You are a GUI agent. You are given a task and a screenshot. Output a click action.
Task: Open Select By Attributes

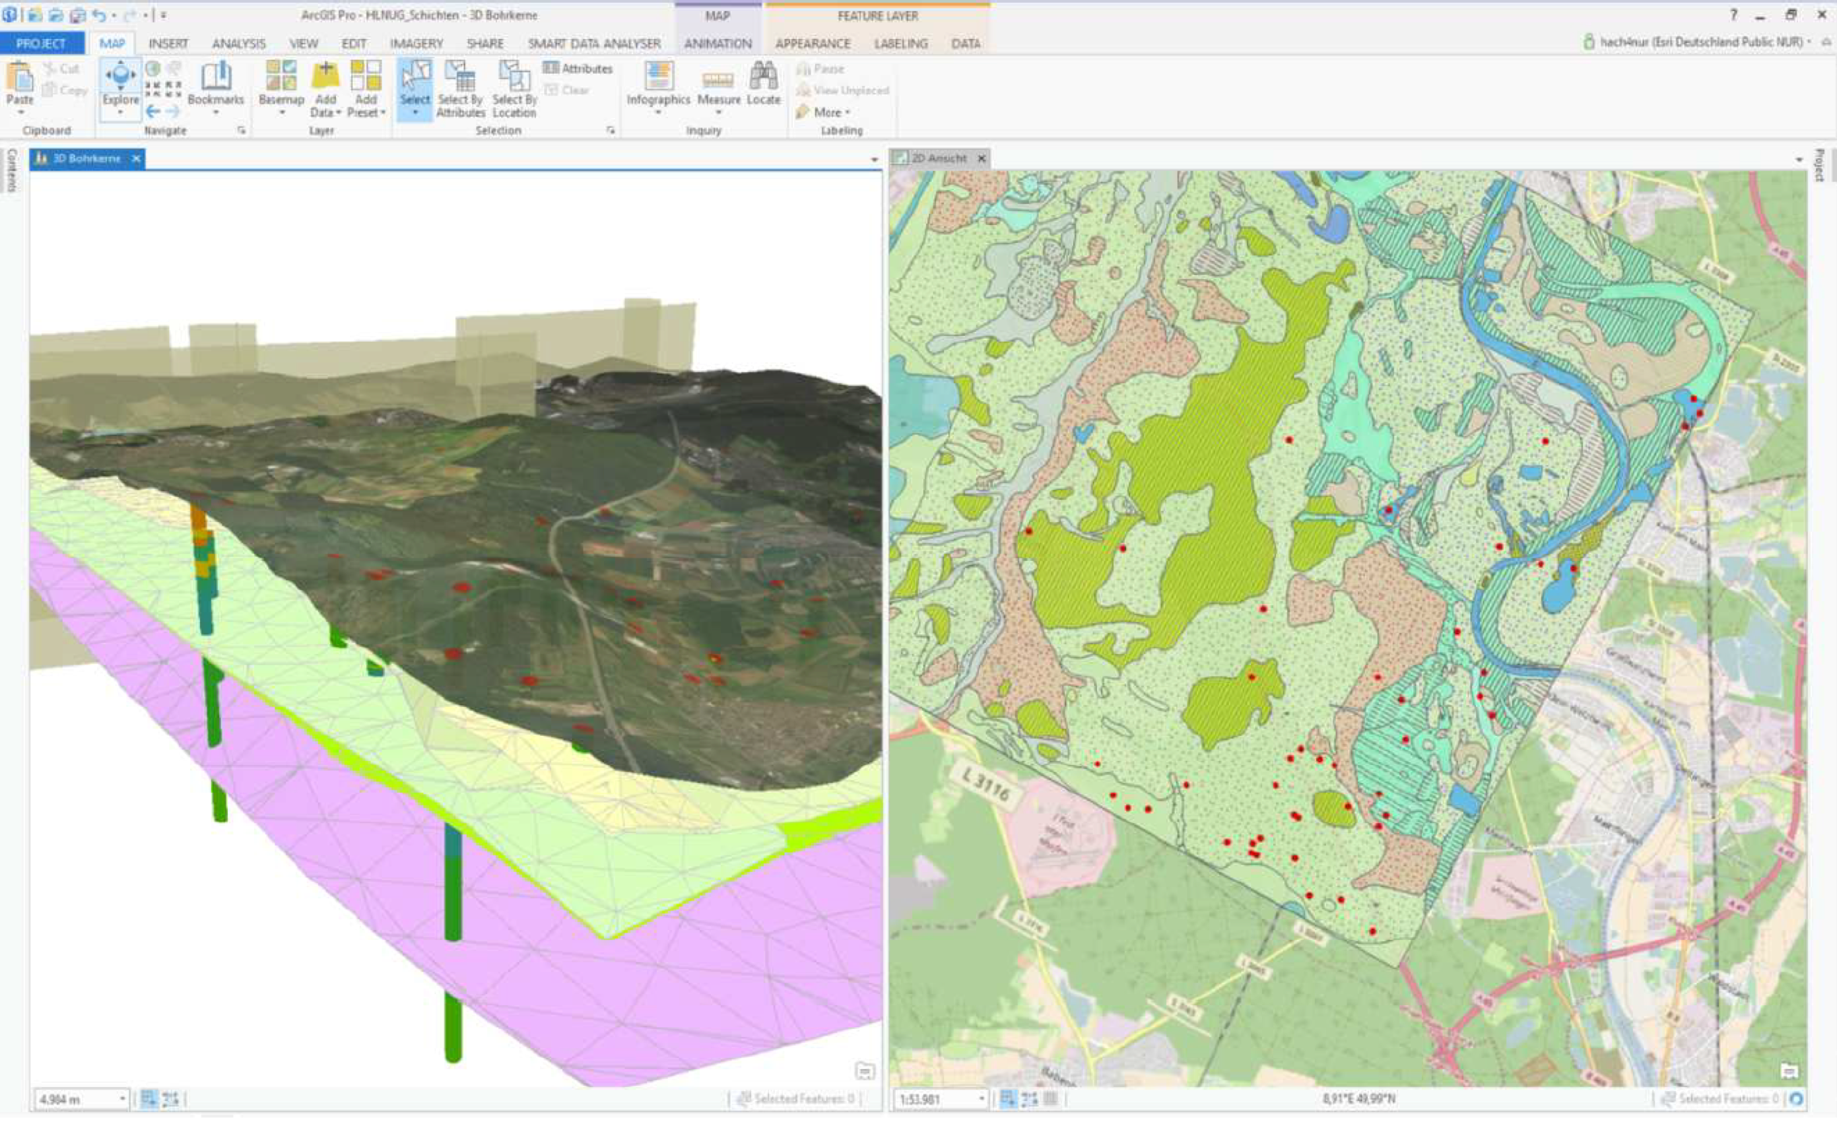tap(460, 88)
